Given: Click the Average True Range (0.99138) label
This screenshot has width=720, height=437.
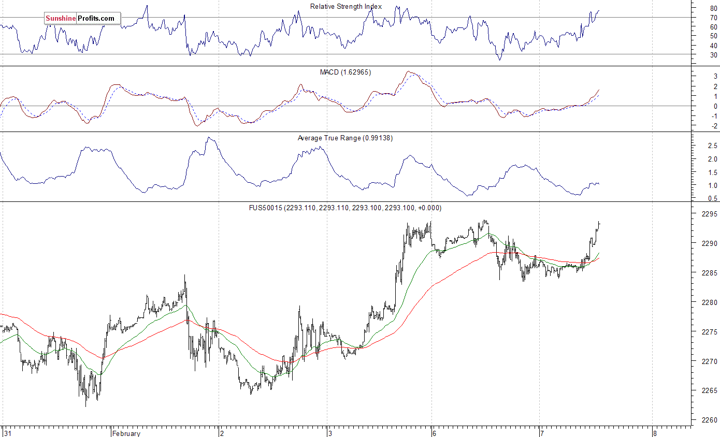Looking at the screenshot, I should point(345,138).
